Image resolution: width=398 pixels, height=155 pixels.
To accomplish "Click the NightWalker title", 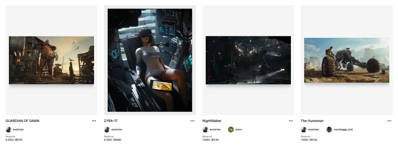I will 212,121.
